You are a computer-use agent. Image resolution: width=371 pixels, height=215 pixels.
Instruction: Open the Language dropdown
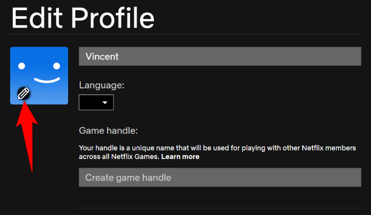click(x=96, y=102)
